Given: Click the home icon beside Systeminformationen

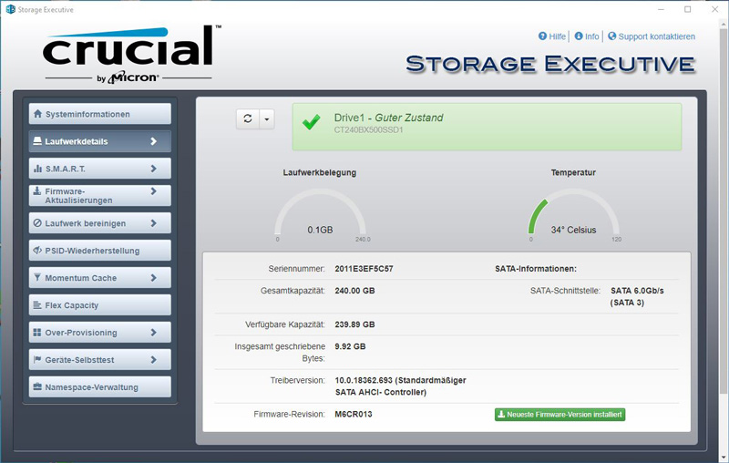Looking at the screenshot, I should point(37,114).
